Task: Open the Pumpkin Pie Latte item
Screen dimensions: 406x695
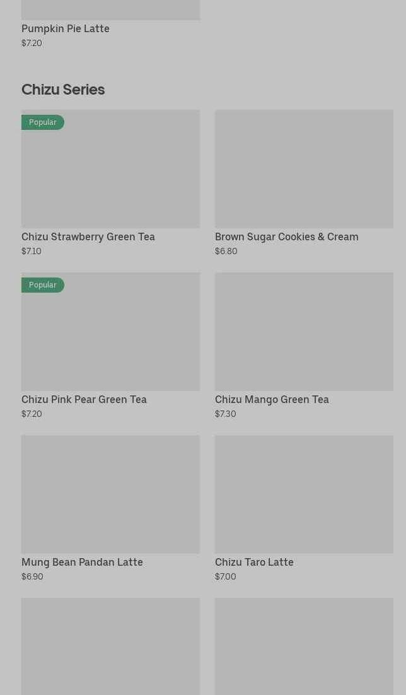Action: (66, 28)
